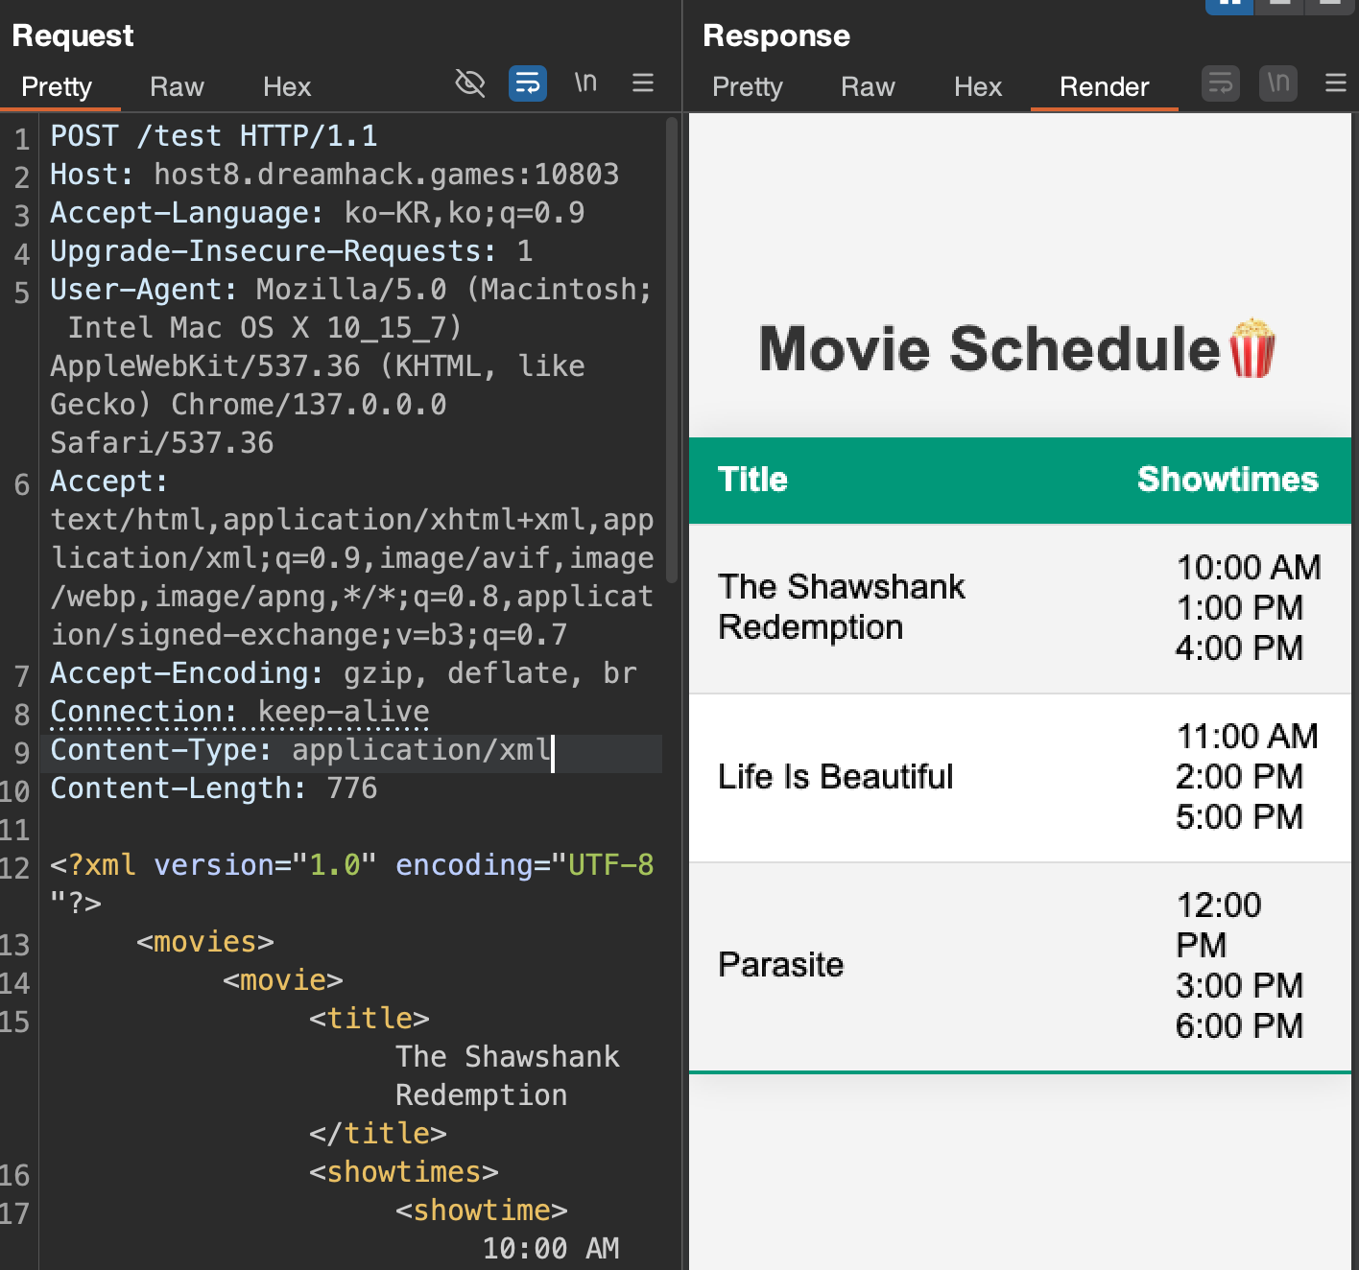Click the Parasite table cell
1359x1270 pixels.
pos(781,964)
